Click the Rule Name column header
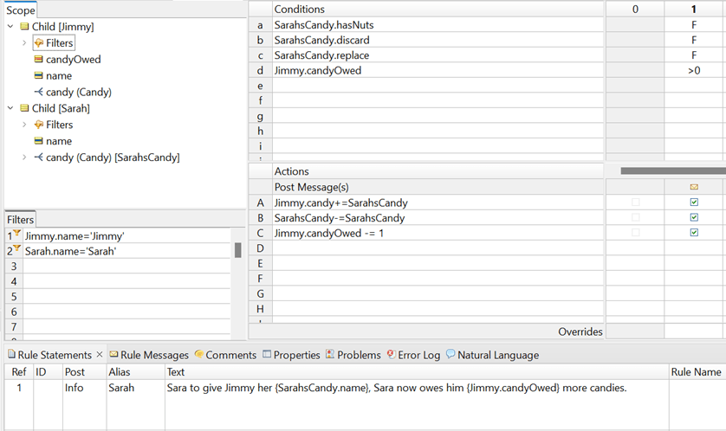 coord(696,371)
